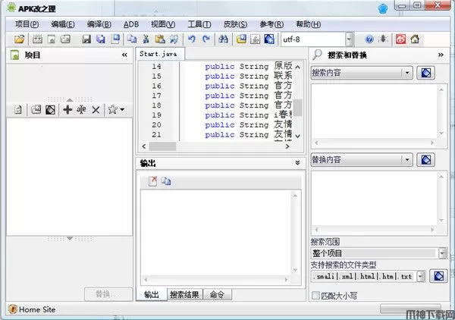Open the 项目(P) menu
455x320 pixels.
click(27, 24)
